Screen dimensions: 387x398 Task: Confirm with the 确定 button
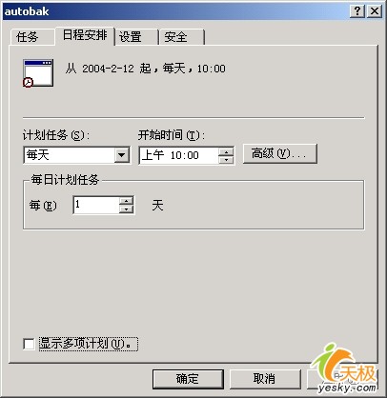[188, 379]
